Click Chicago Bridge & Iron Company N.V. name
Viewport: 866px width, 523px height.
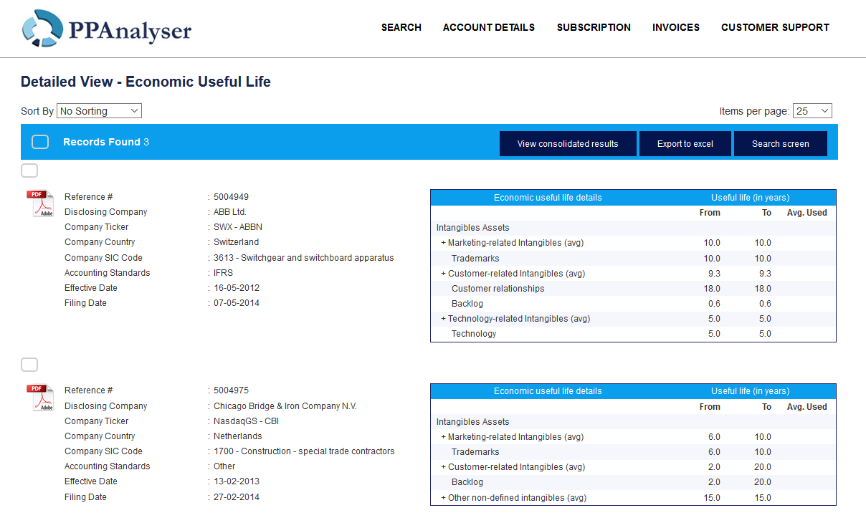coord(285,406)
